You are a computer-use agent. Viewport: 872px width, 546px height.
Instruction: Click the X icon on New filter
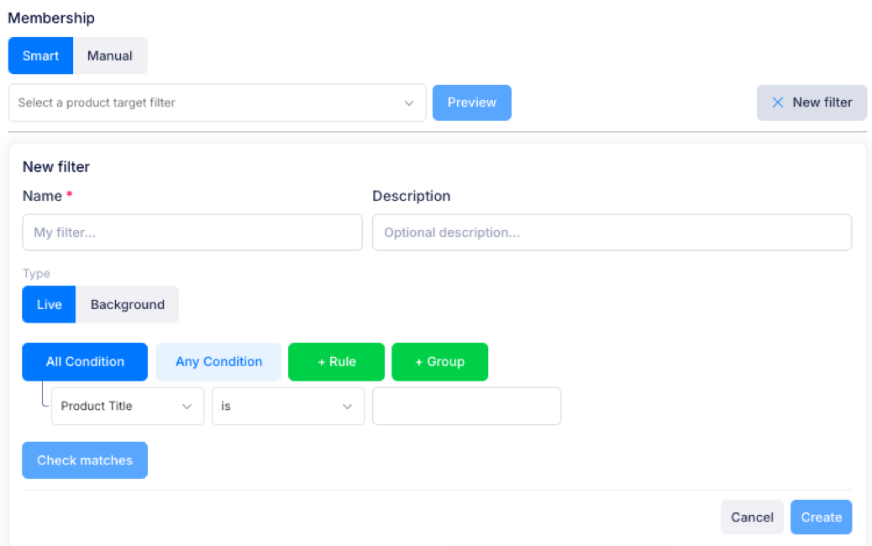pos(777,102)
